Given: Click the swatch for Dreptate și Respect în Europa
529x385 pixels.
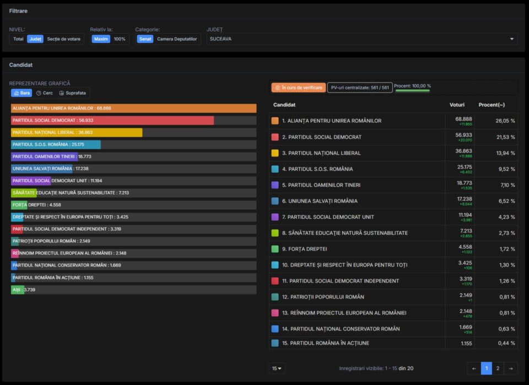Looking at the screenshot, I should 275,265.
